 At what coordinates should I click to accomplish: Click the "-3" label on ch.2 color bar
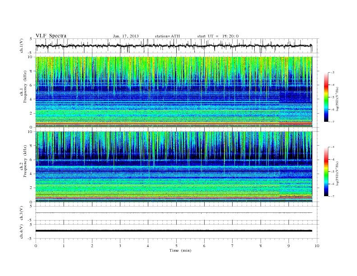coord(333,147)
